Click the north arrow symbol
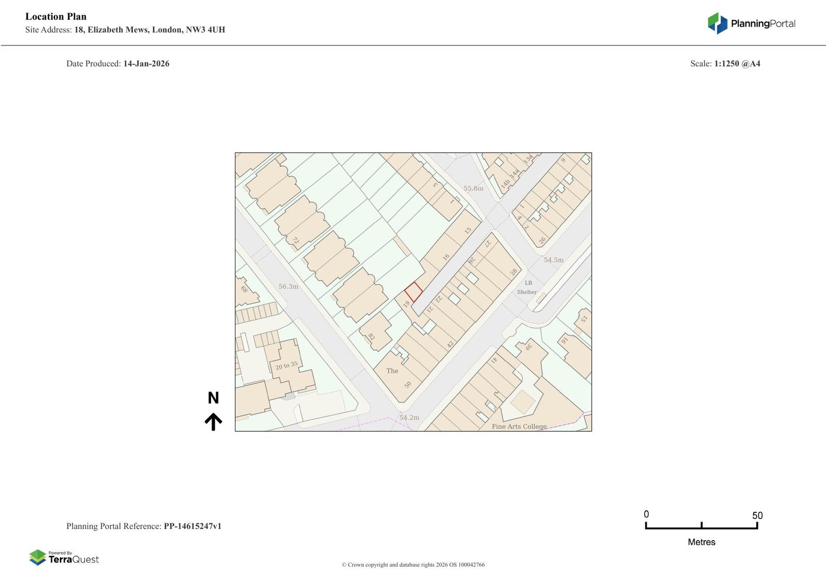Viewport: 826px width, 584px height. tap(213, 421)
